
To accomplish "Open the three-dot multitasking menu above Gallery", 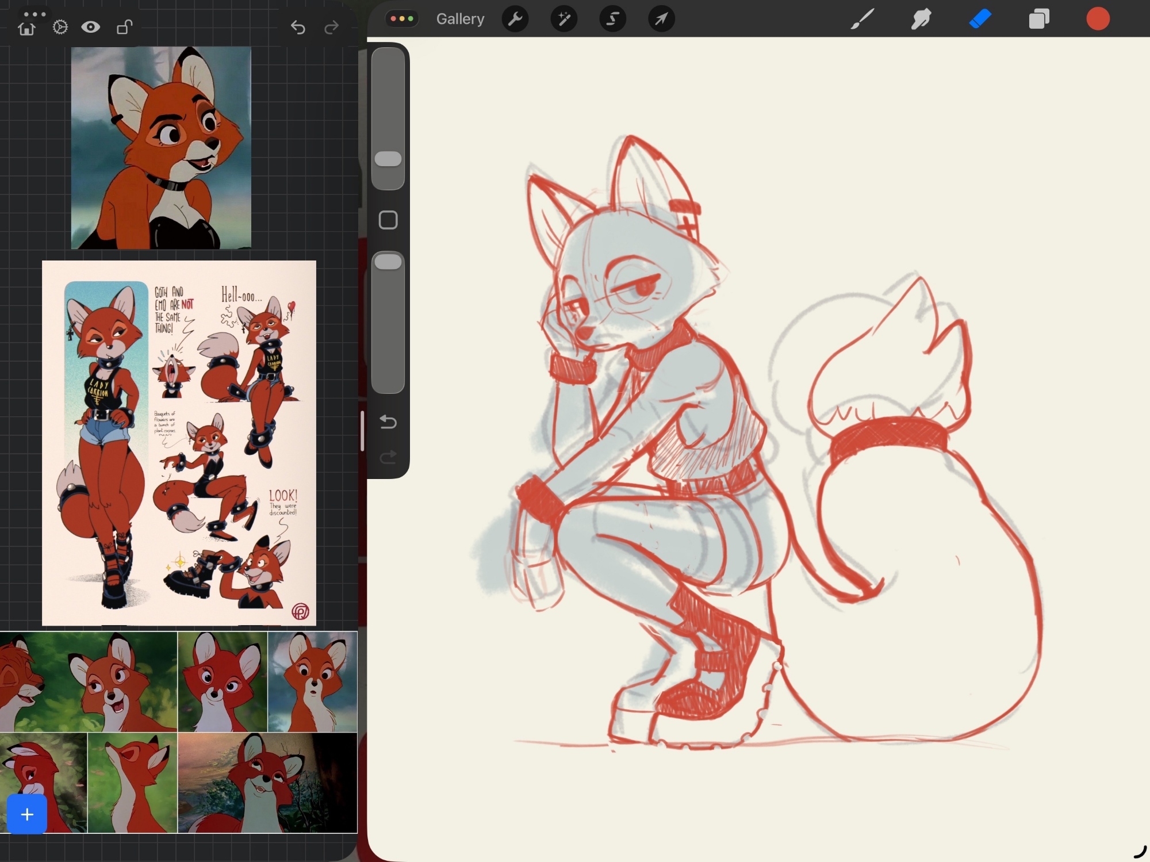I will tap(402, 18).
